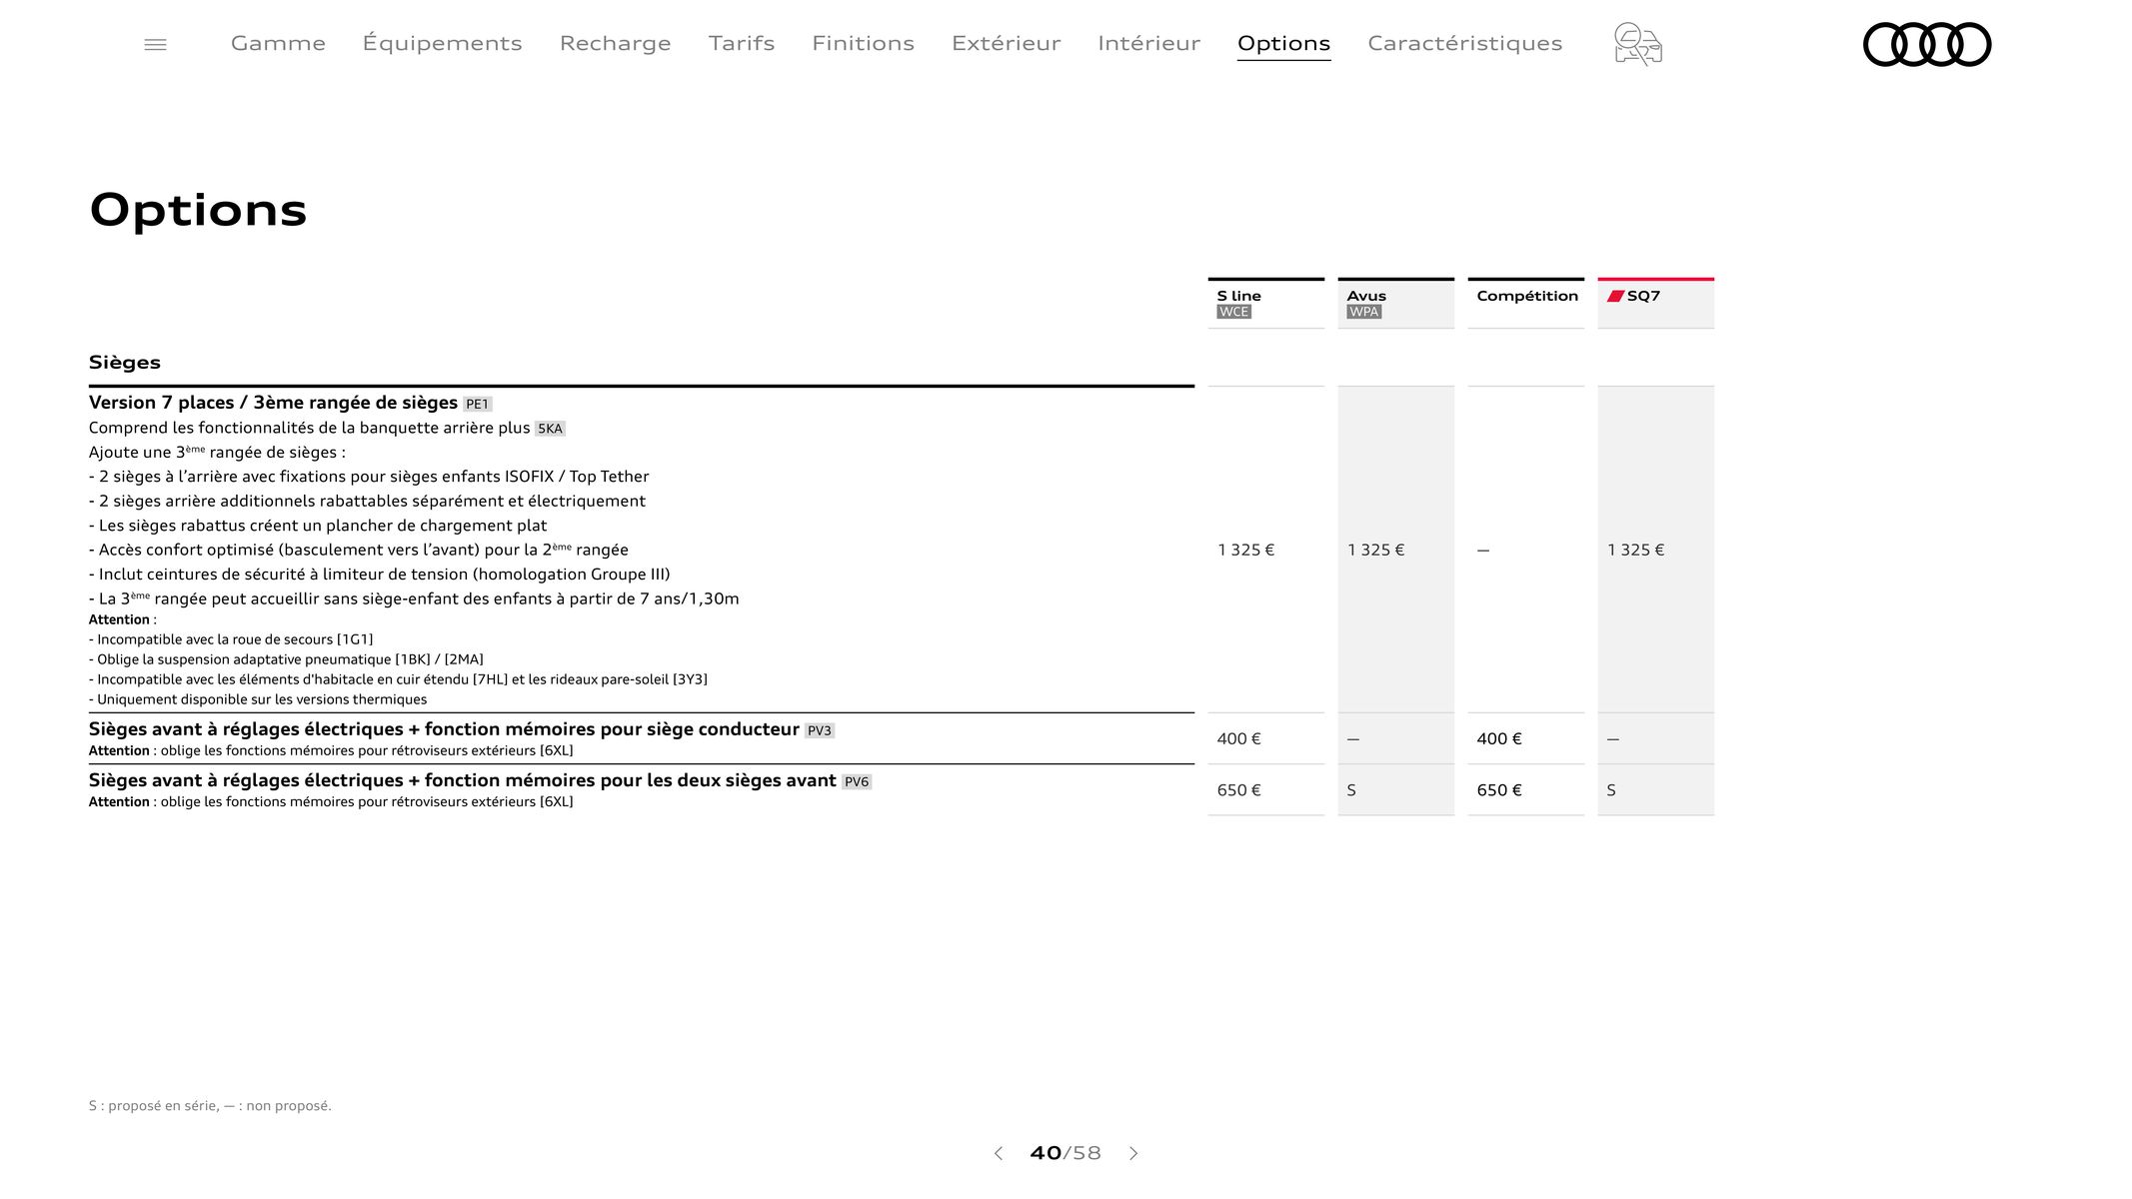Click 'Uniquement disponible sur les versions thermiques'
The image size is (2132, 1199).
258,699
